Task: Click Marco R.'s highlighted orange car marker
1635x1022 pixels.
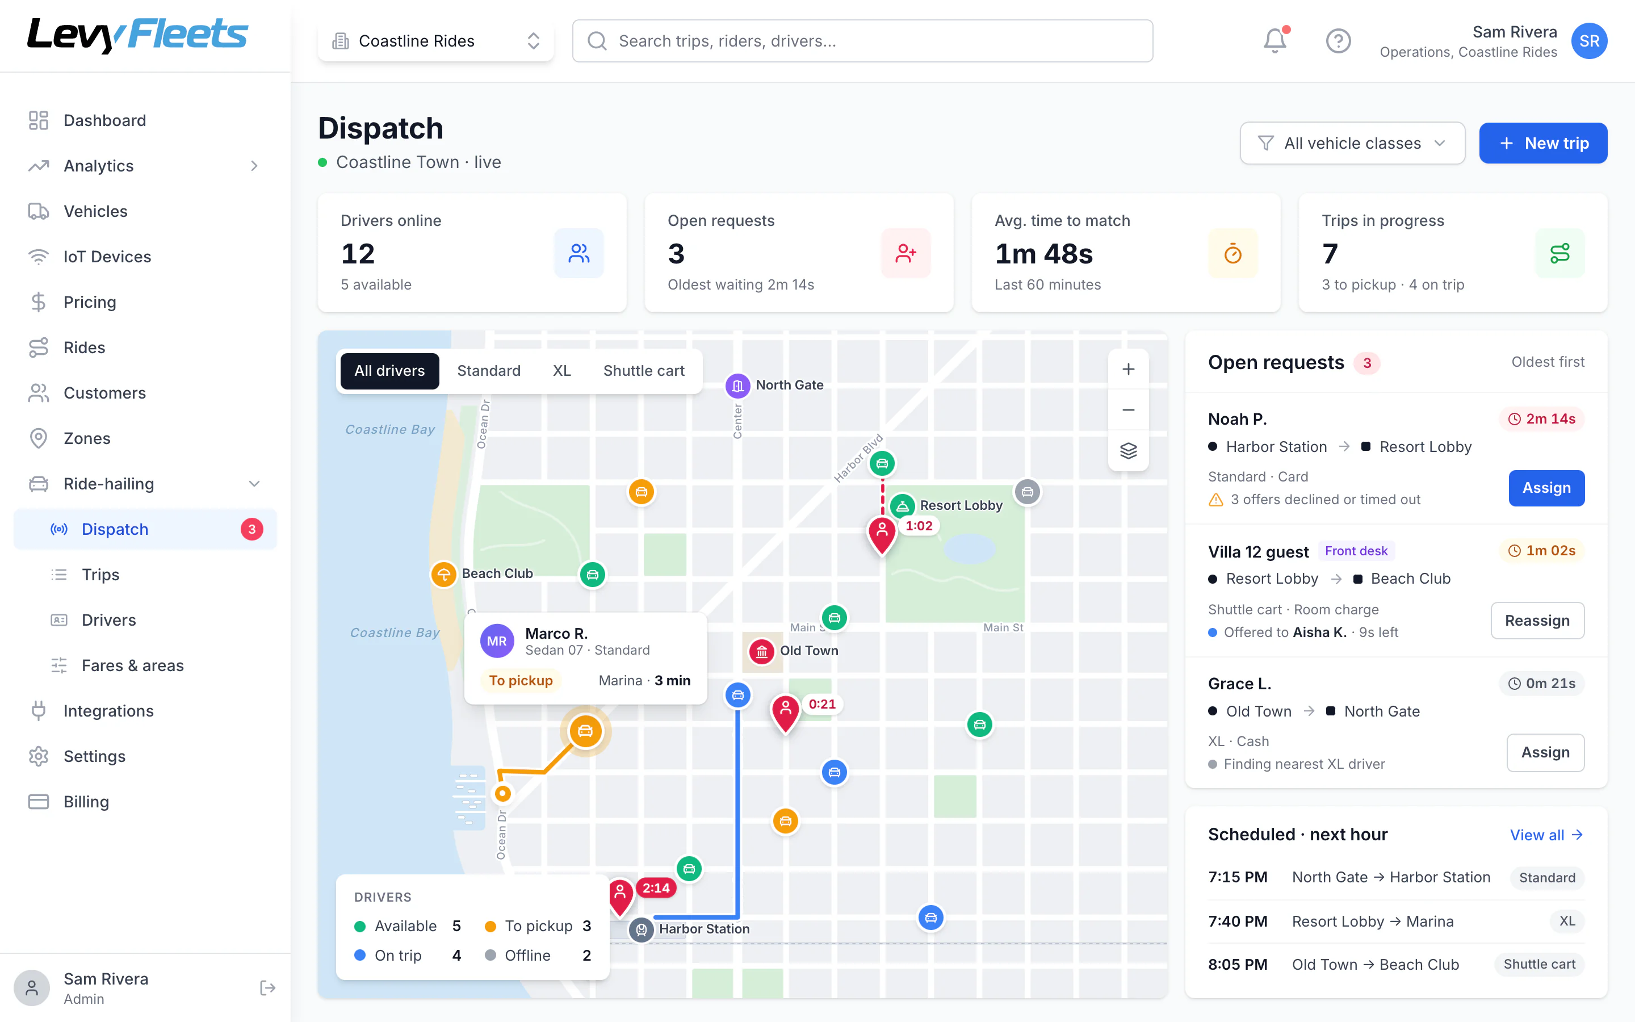Action: [585, 731]
